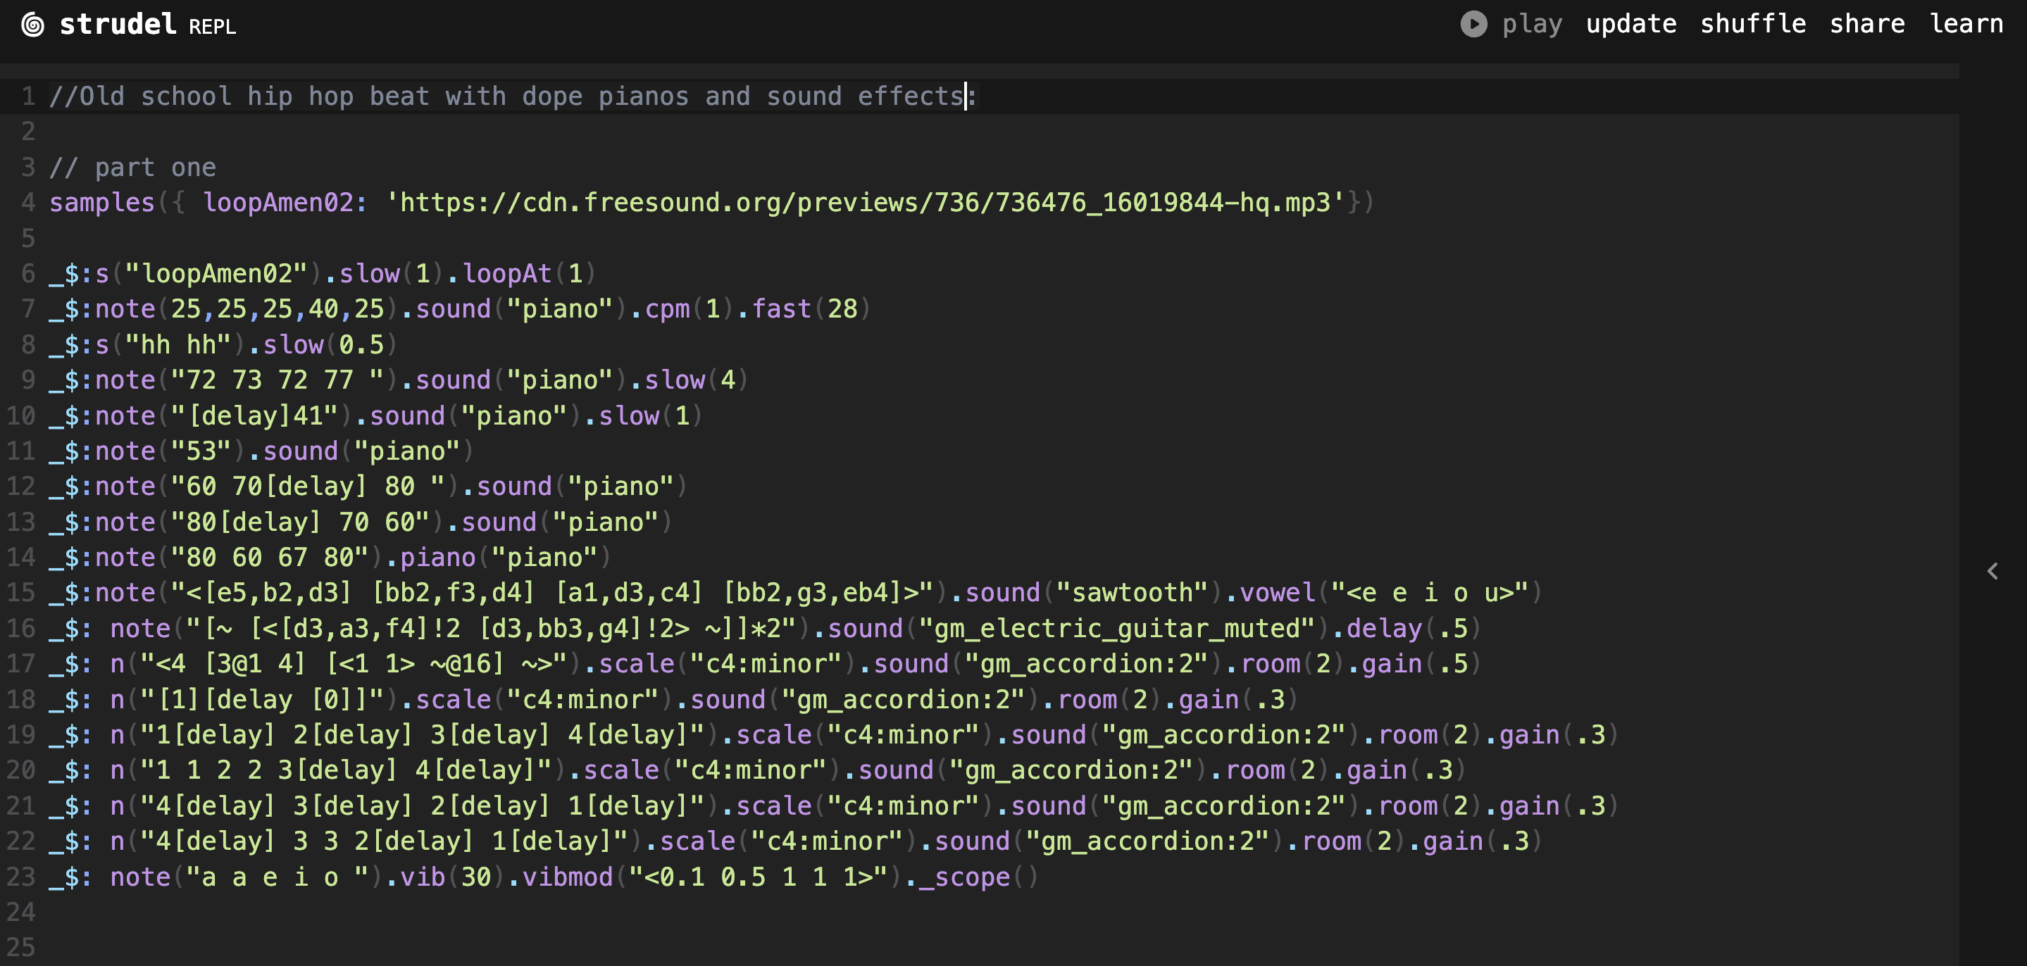
Task: Click the "[1][delay [0]]" pattern on line 18
Action: click(262, 699)
